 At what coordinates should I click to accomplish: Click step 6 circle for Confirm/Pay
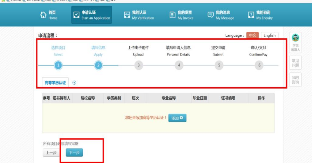[259, 65]
